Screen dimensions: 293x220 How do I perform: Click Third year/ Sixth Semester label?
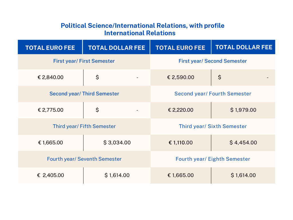pos(213,126)
